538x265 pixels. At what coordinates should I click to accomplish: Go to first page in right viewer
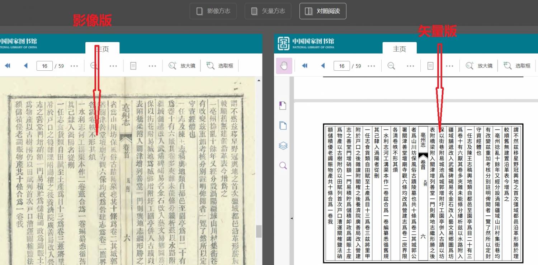point(305,66)
